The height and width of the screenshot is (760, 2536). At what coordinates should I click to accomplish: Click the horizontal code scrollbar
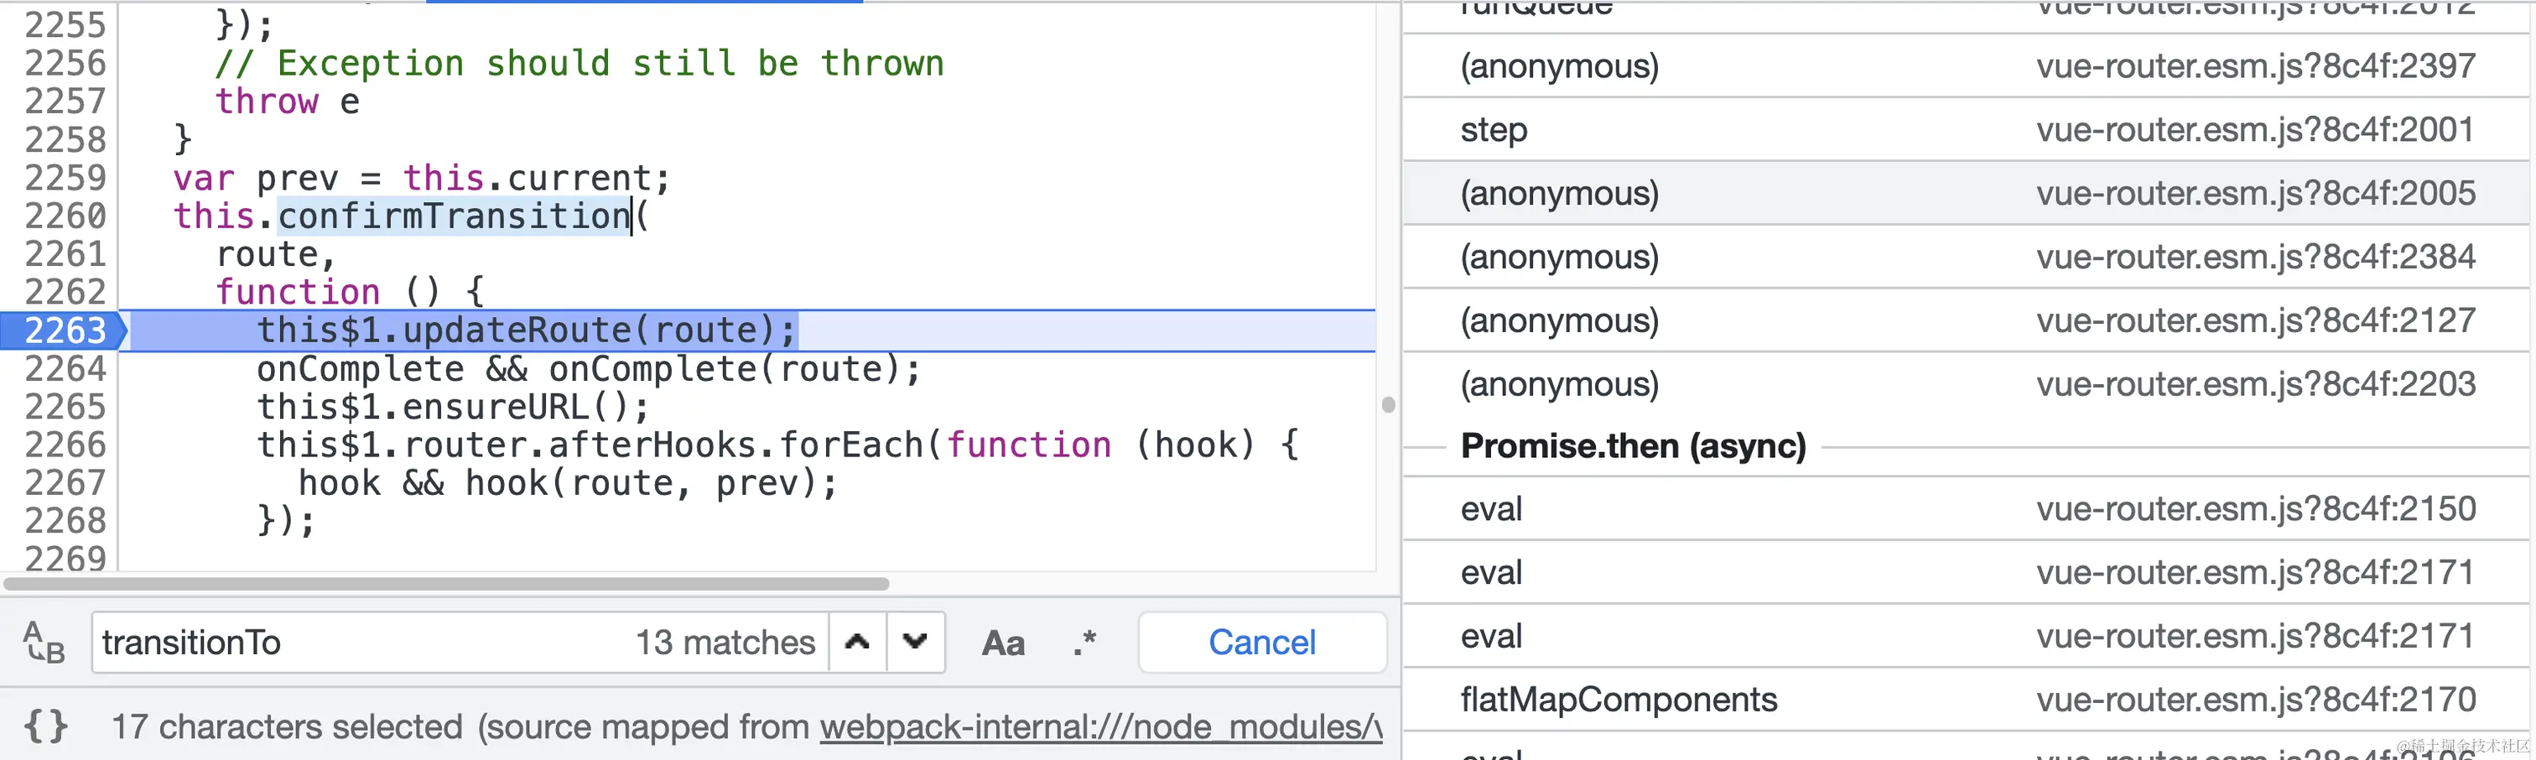click(x=446, y=584)
